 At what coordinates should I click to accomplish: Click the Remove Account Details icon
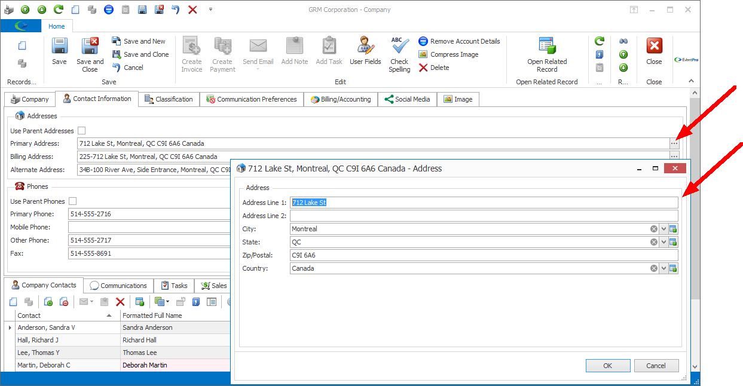[x=423, y=41]
